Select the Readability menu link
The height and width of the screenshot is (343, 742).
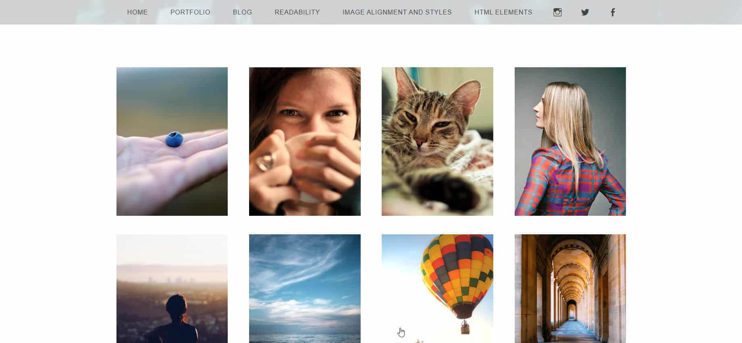pos(297,12)
